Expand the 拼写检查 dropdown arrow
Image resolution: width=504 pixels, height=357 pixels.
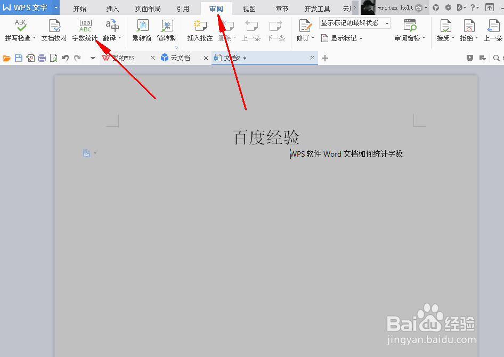point(35,38)
